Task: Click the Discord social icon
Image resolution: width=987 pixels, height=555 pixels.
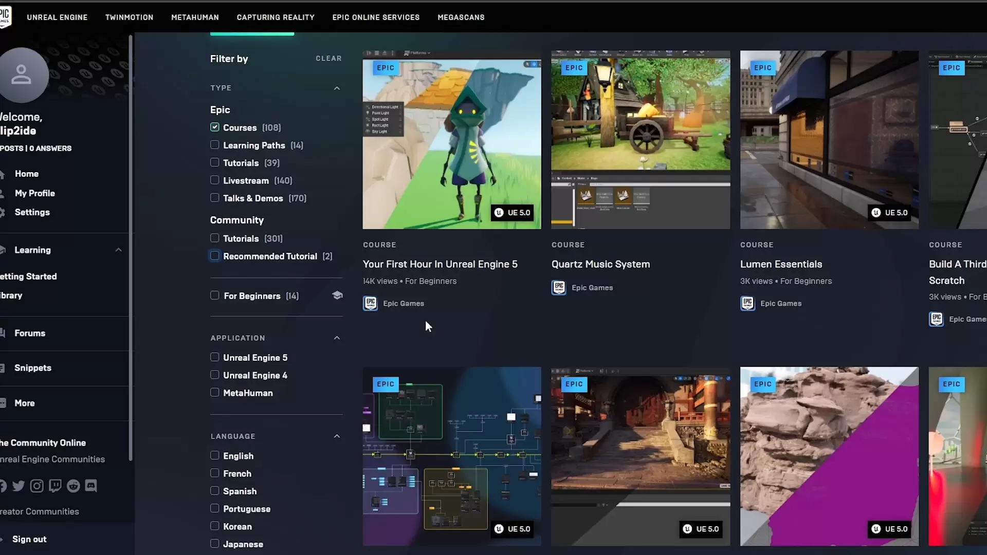Action: coord(91,486)
